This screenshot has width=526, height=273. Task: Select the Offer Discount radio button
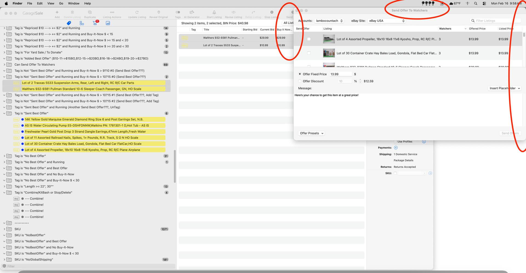(300, 81)
